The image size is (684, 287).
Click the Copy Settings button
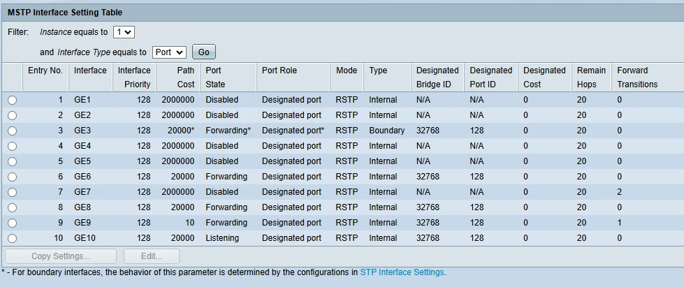coord(61,256)
